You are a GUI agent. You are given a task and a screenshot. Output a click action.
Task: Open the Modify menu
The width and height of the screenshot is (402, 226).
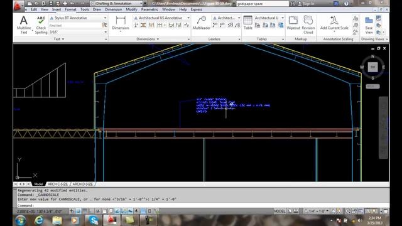pyautogui.click(x=131, y=9)
